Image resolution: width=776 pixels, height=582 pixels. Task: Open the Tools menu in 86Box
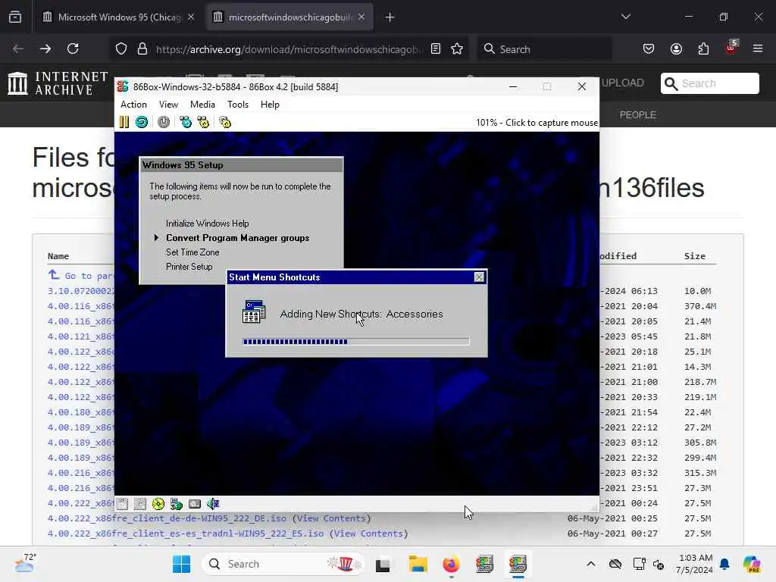coord(237,105)
